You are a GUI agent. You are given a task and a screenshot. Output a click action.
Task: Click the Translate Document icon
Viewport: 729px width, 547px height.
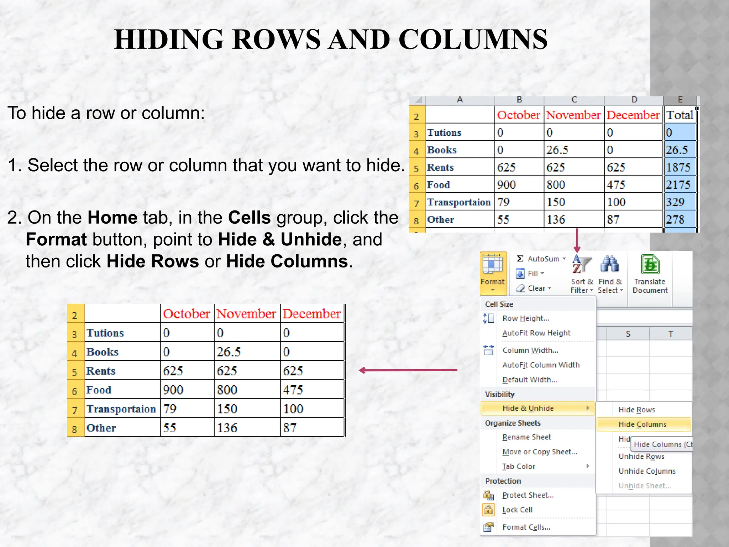(650, 265)
